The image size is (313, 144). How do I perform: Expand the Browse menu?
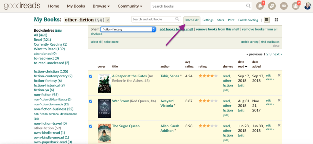(101, 6)
